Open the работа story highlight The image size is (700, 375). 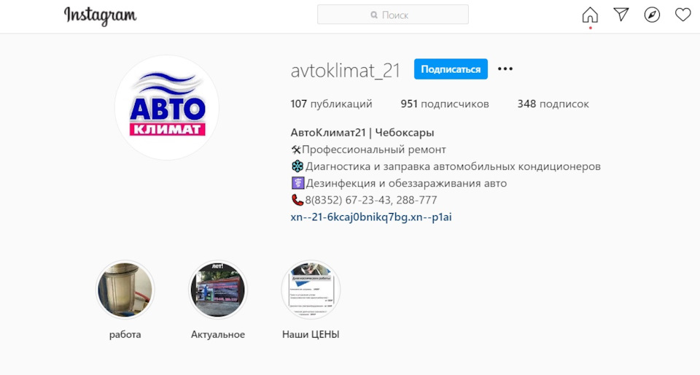pos(125,290)
